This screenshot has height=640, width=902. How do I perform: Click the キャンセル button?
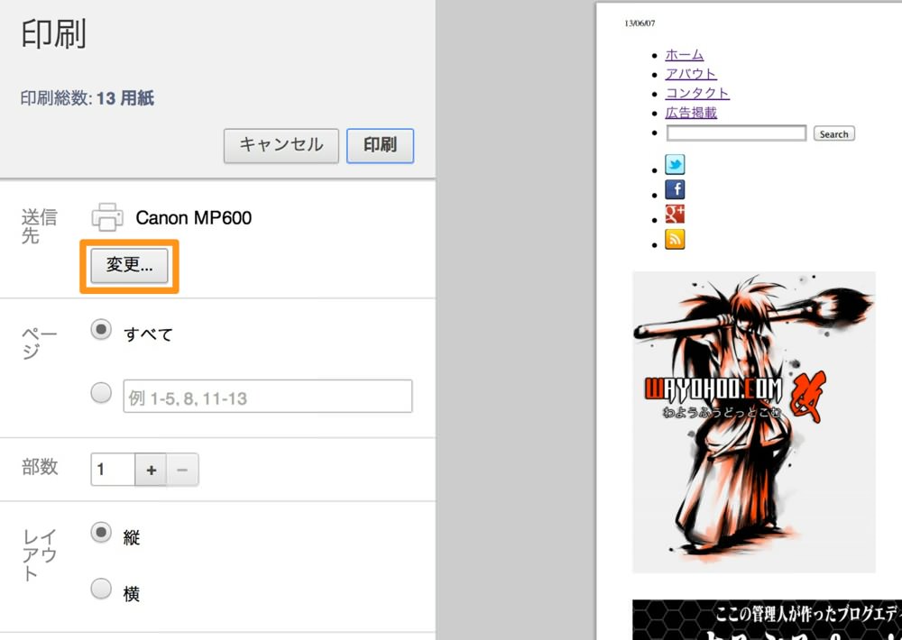click(x=281, y=145)
